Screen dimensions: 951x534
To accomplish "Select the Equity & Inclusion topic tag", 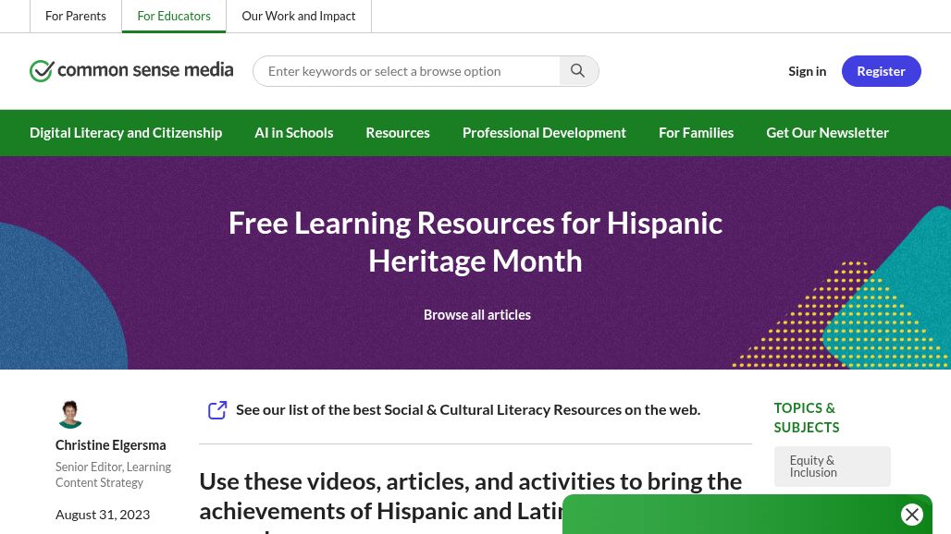I will pyautogui.click(x=832, y=466).
